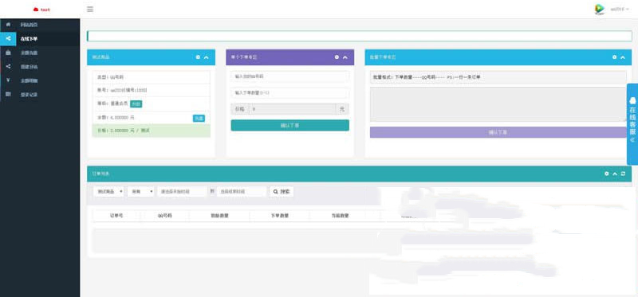
Task: Click the refresh icon on the order list header
Action: click(x=623, y=174)
